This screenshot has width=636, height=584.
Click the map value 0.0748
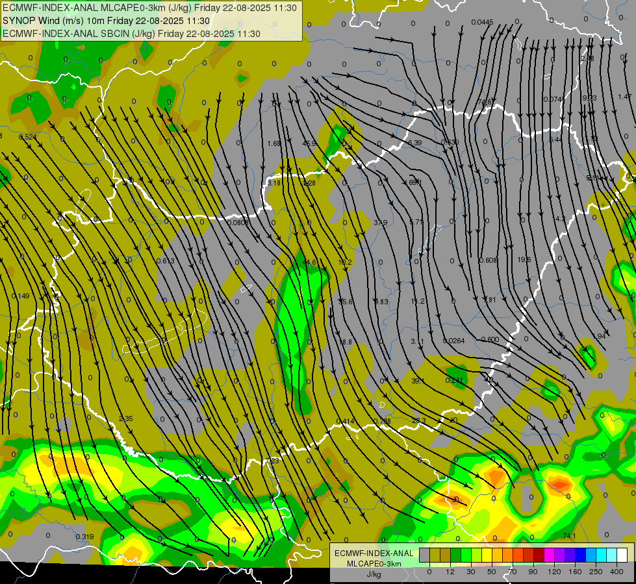pyautogui.click(x=553, y=99)
